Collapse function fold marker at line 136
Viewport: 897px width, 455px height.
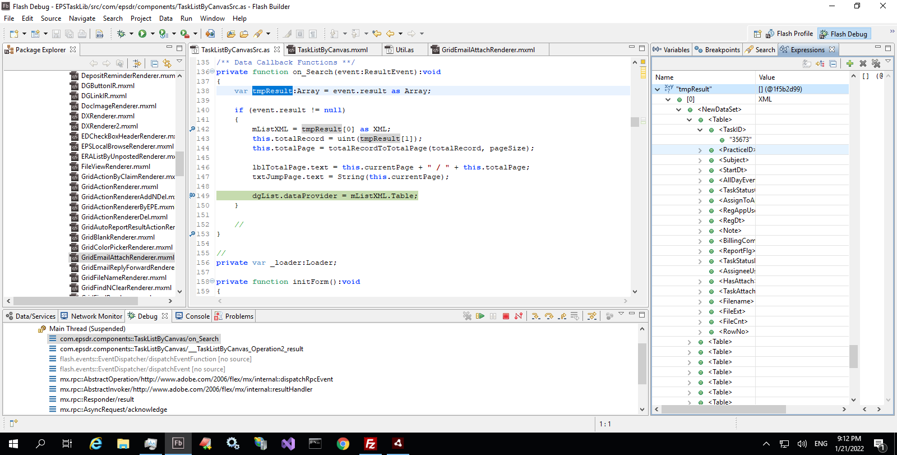[212, 72]
